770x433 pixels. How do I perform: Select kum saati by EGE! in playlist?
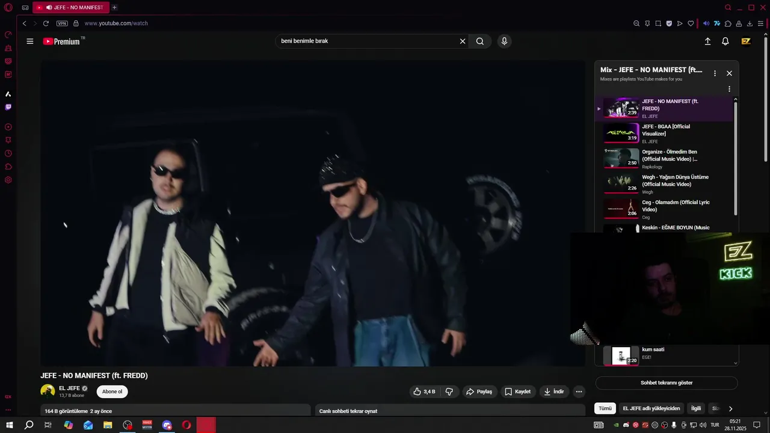pyautogui.click(x=664, y=355)
